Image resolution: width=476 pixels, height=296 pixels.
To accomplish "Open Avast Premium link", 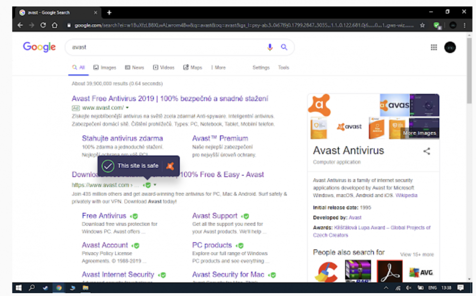I will pos(220,138).
